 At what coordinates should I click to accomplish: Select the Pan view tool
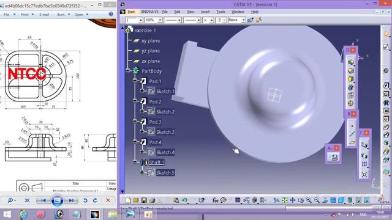click(x=293, y=200)
